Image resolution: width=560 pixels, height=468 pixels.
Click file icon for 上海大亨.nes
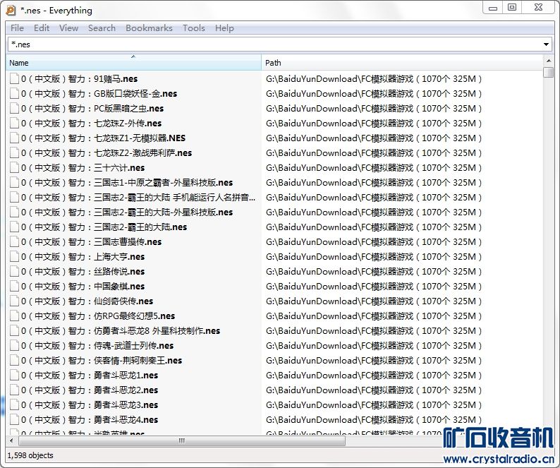pyautogui.click(x=14, y=257)
